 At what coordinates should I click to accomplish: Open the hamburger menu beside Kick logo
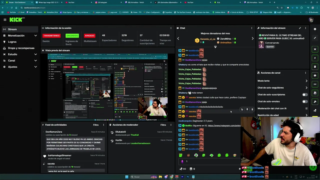coord(5,20)
